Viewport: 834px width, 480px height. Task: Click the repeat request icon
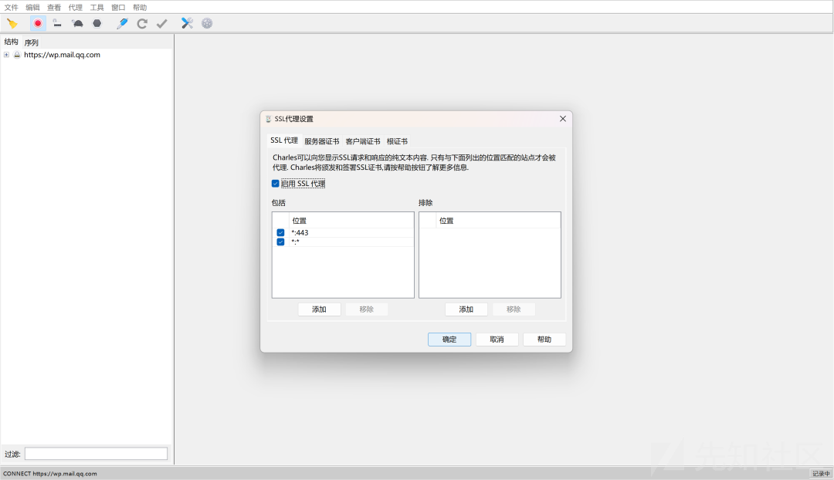(x=142, y=23)
